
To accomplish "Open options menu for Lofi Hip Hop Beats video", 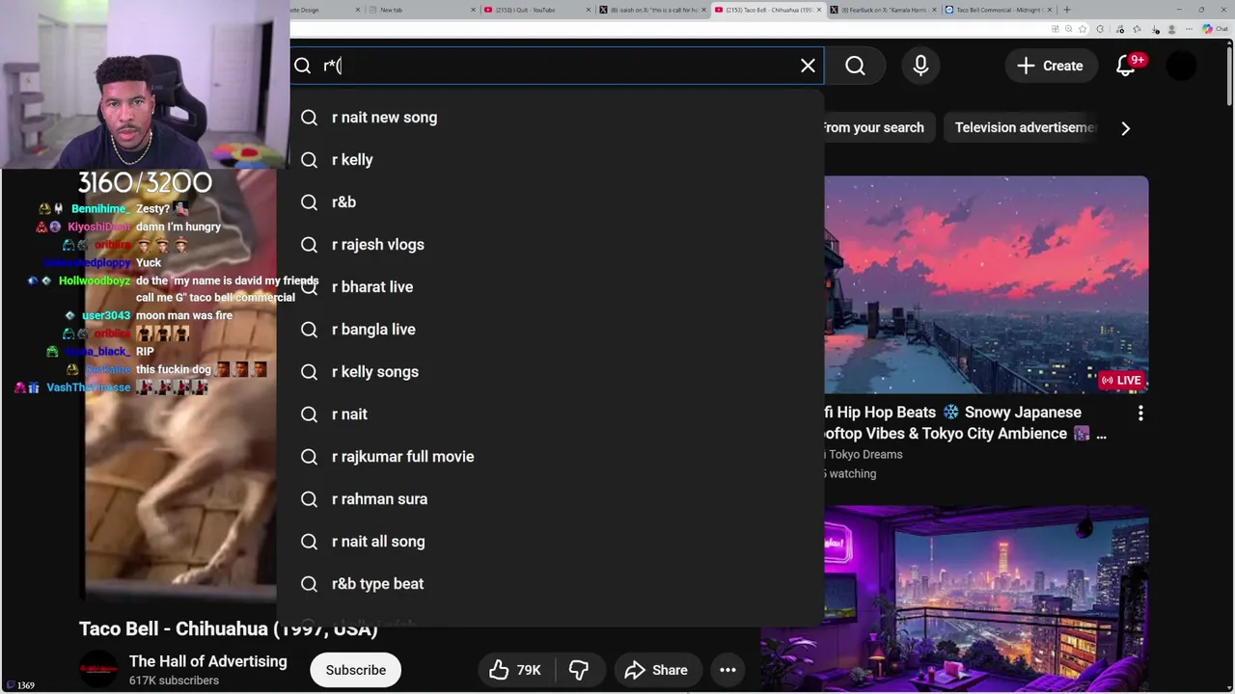I will (1140, 413).
